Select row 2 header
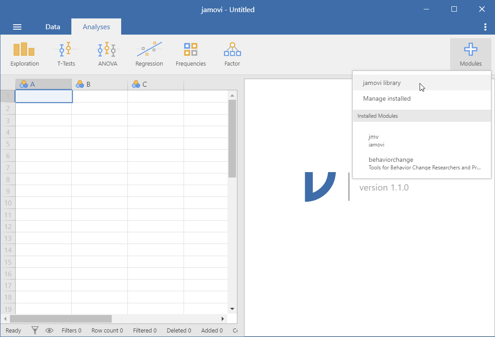The width and height of the screenshot is (495, 337). pos(8,108)
